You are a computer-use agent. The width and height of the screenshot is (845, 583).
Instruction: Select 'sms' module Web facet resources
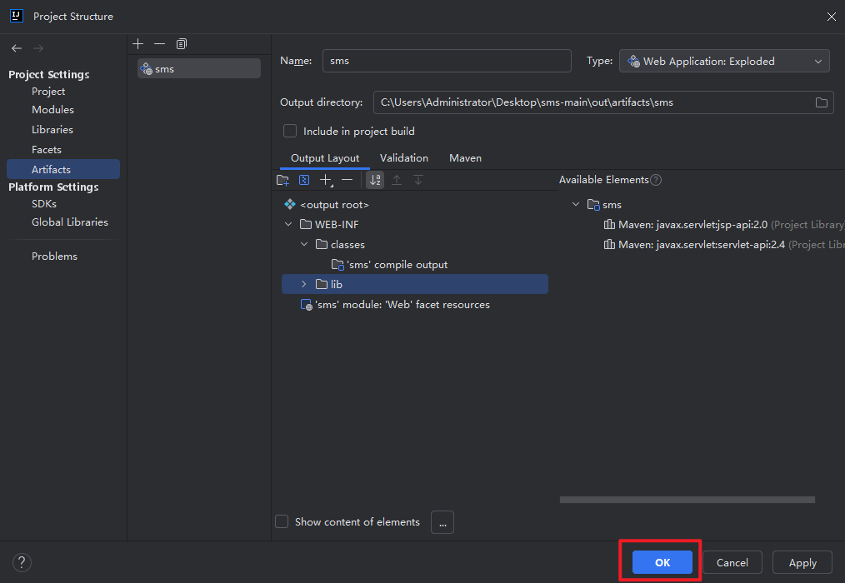pyautogui.click(x=395, y=305)
